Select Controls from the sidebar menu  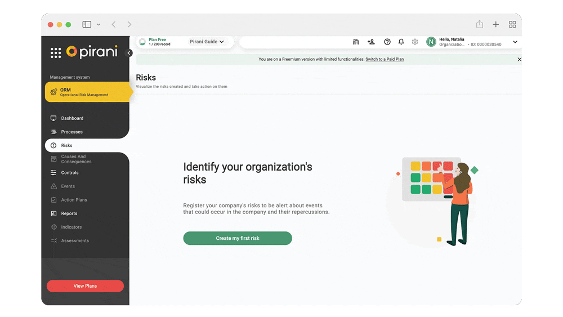click(70, 173)
